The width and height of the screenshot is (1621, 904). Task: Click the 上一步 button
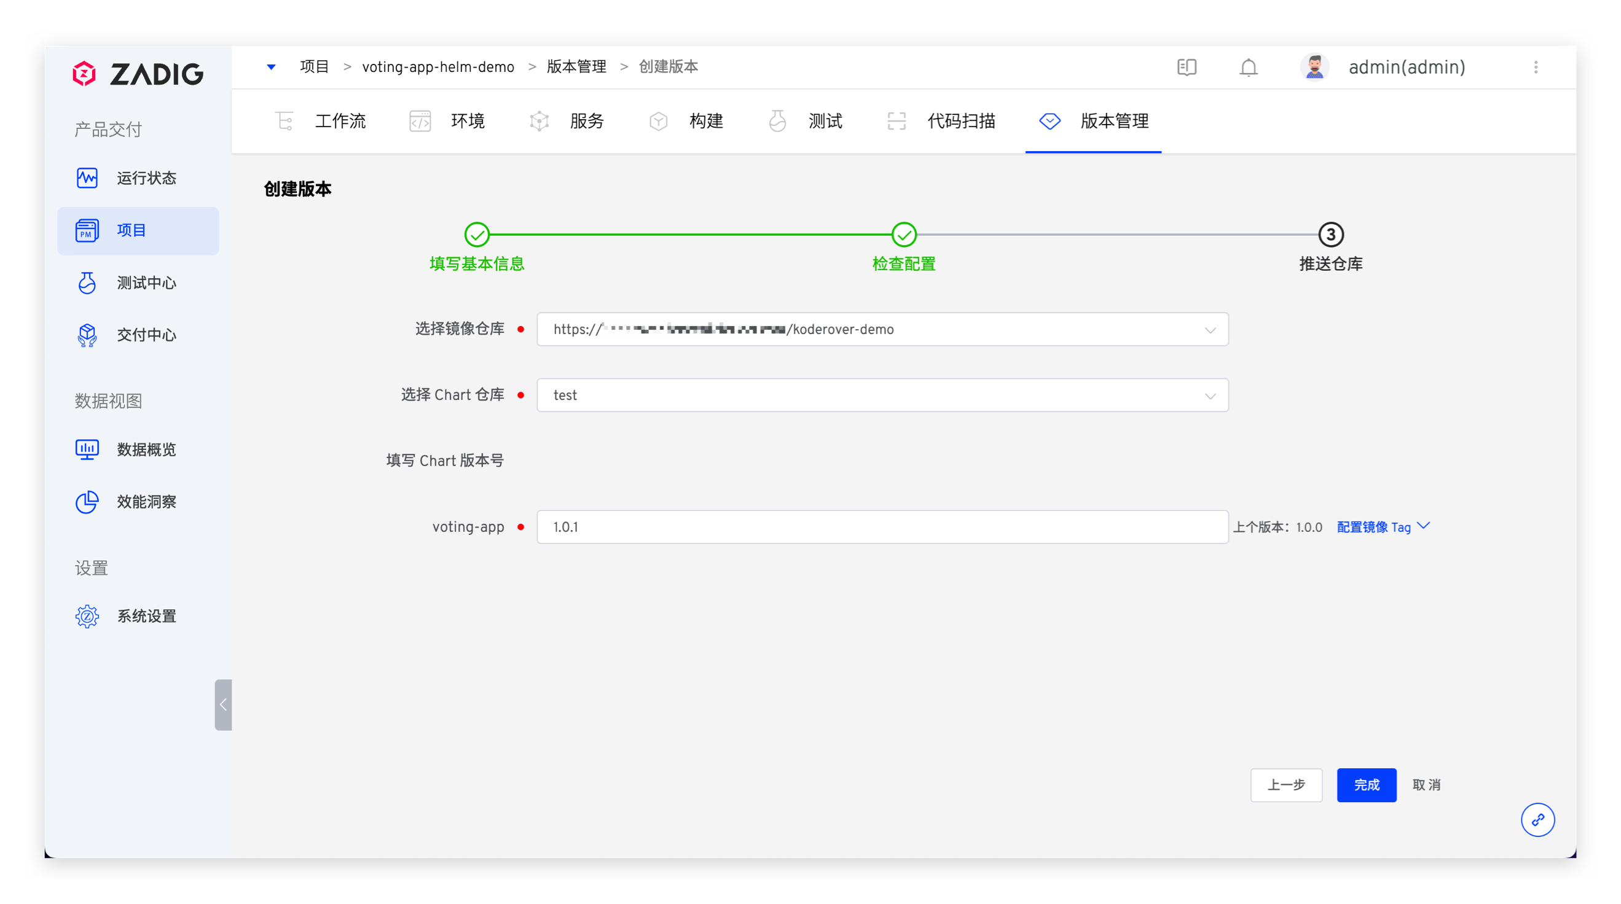point(1285,784)
